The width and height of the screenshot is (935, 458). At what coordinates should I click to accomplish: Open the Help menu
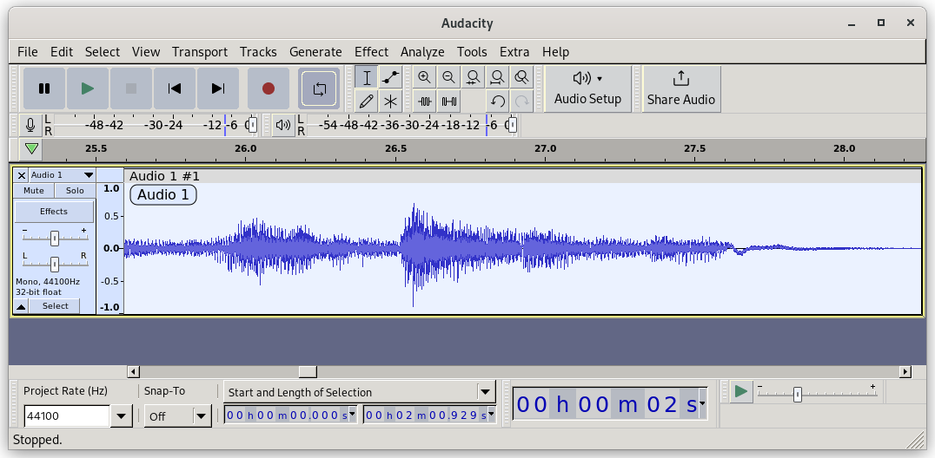point(555,52)
